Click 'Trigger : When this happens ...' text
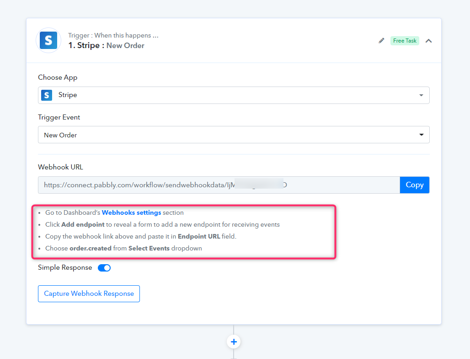Viewport: 470px width, 359px height. point(113,35)
